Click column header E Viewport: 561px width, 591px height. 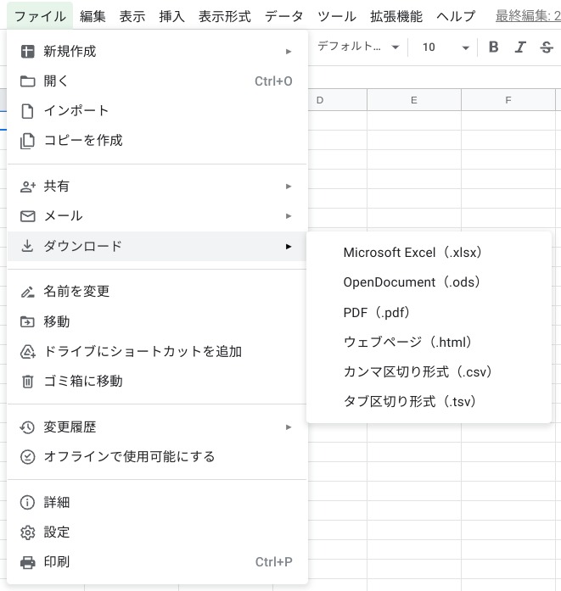click(x=413, y=100)
